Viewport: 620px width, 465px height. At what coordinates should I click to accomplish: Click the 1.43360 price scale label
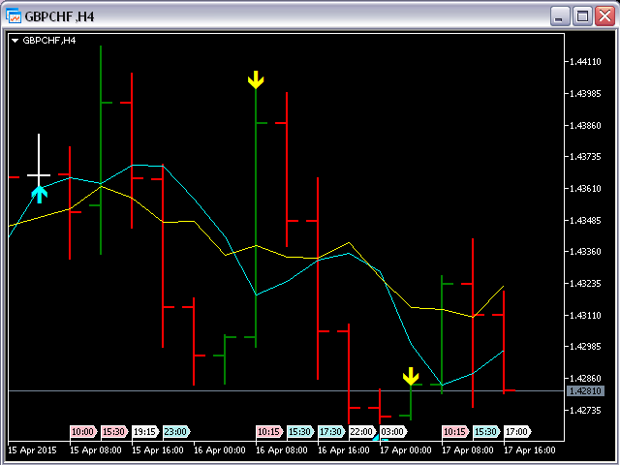585,252
